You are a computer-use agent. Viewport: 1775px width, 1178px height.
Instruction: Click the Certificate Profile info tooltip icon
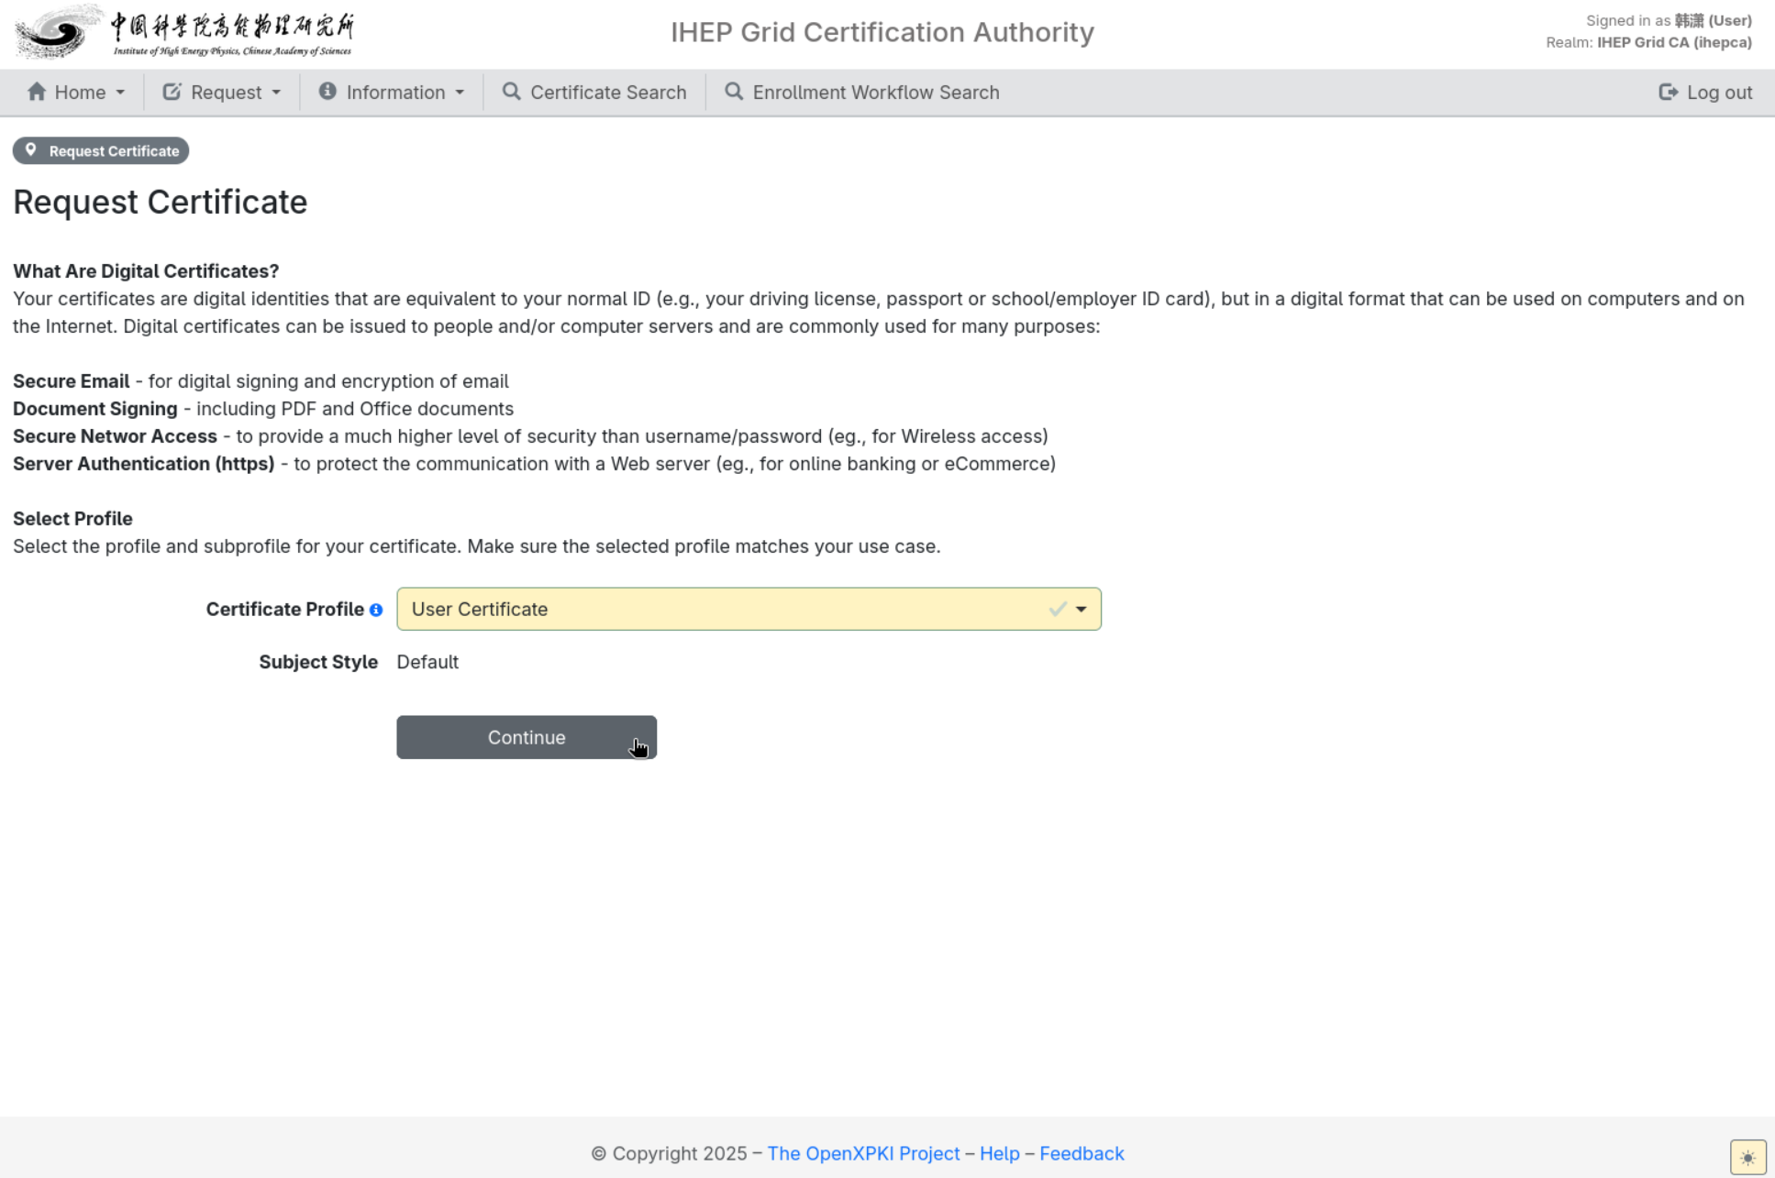pyautogui.click(x=376, y=611)
